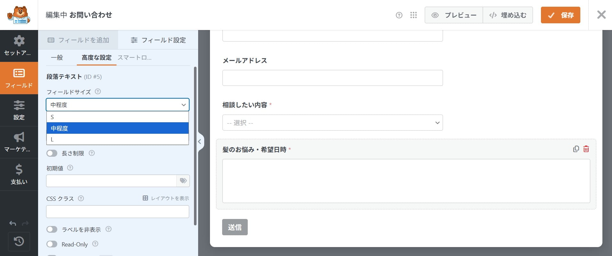Open the 相談したい内容 select dropdown
The width and height of the screenshot is (612, 256).
333,123
